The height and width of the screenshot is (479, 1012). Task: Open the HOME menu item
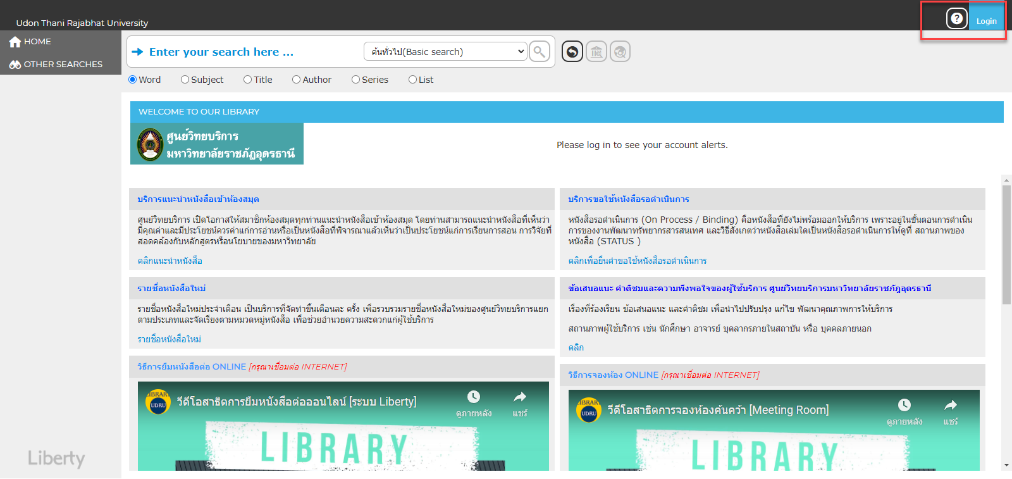[61, 42]
